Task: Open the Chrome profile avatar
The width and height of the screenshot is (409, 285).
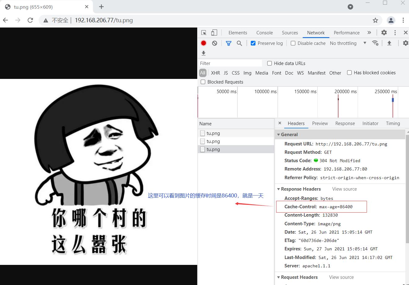Action: click(x=391, y=20)
